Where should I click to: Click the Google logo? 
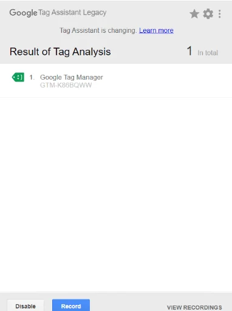click(23, 13)
